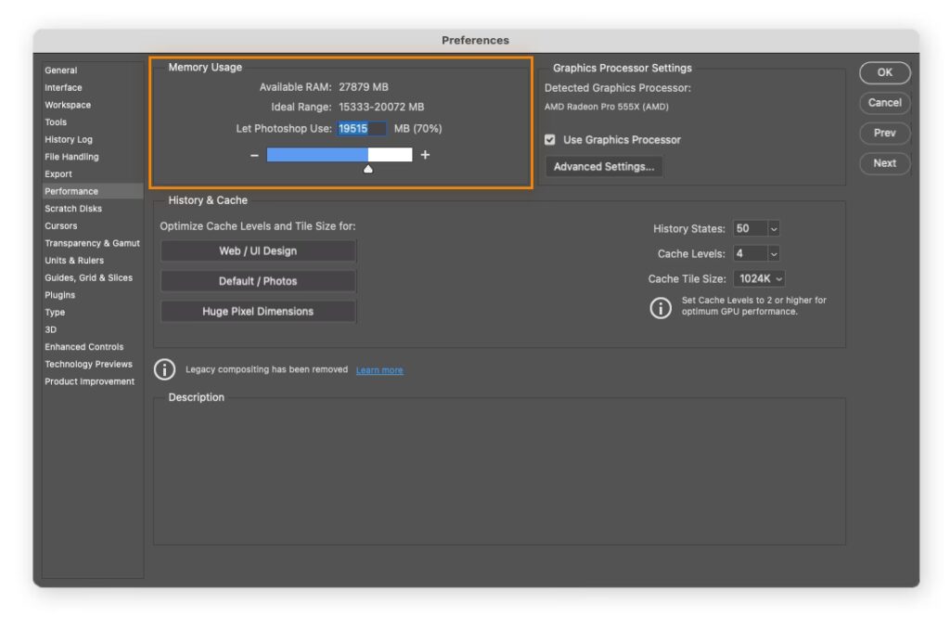Toggle the Use Graphics Processor checkbox
950x617 pixels.
click(550, 140)
